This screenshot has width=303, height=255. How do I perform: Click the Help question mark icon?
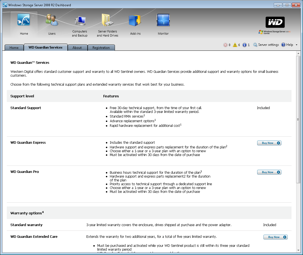(283, 45)
